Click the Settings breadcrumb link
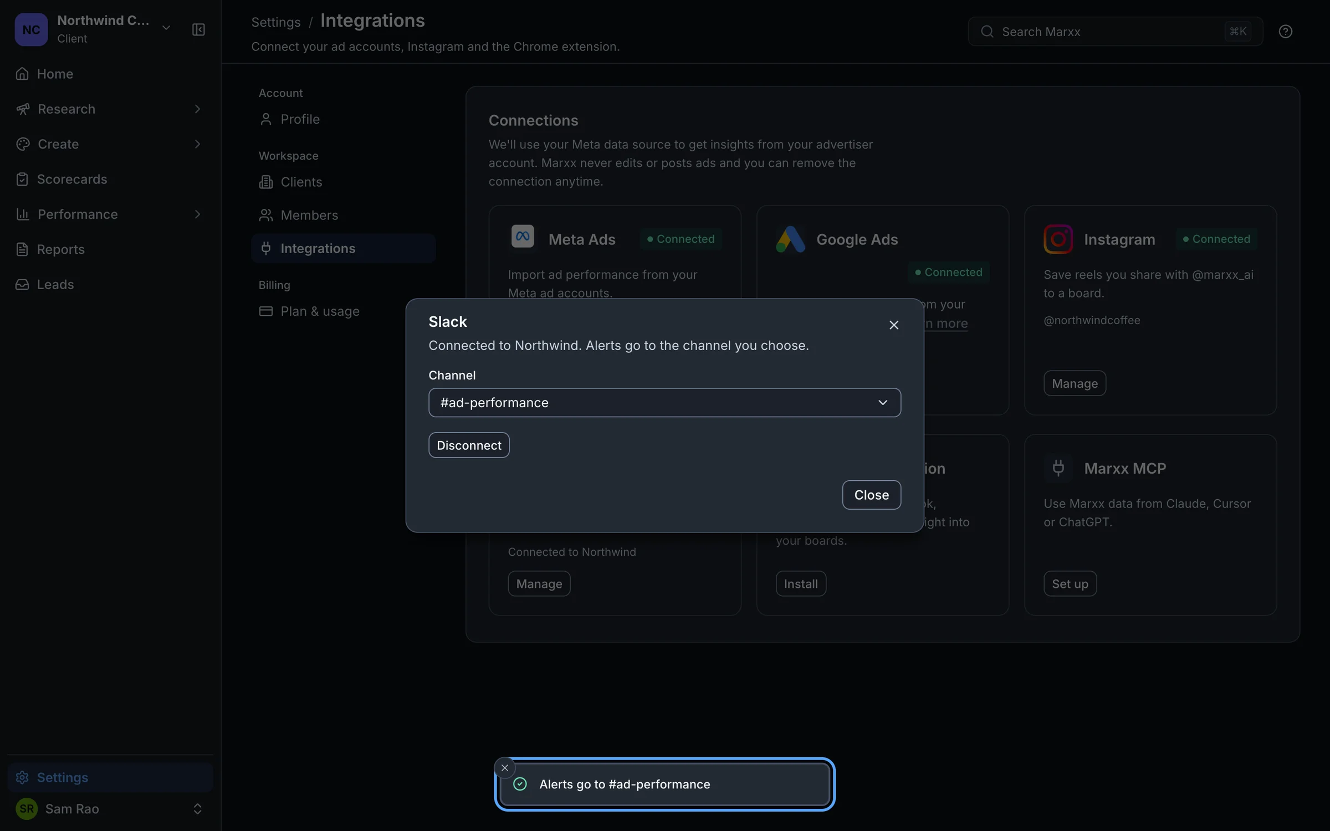The width and height of the screenshot is (1330, 831). (x=275, y=22)
